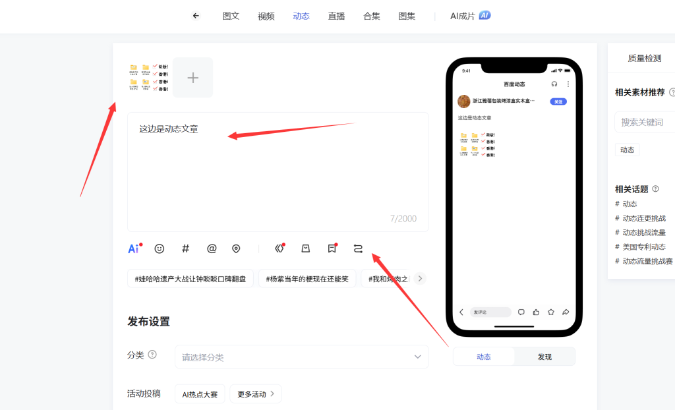Click the add image plus tile
Viewport: 675px width, 410px height.
pyautogui.click(x=193, y=78)
